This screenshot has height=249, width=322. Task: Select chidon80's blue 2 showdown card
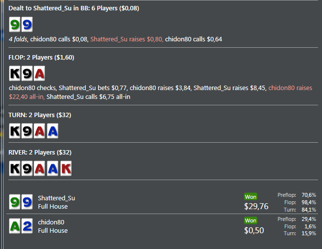click(27, 226)
